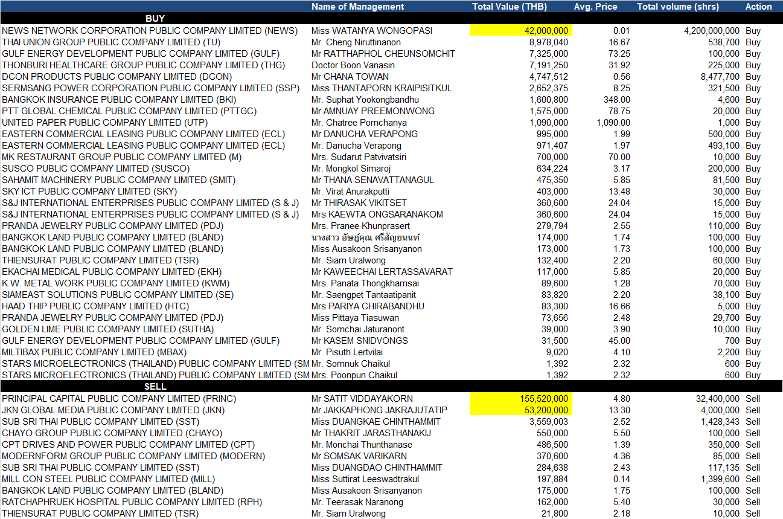Click MILTIBAX (MBAX) company cell
Screen dimensions: 783x519
click(95, 352)
